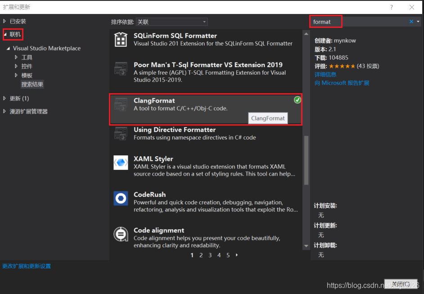Expand the 工具 subcategory

click(16, 57)
